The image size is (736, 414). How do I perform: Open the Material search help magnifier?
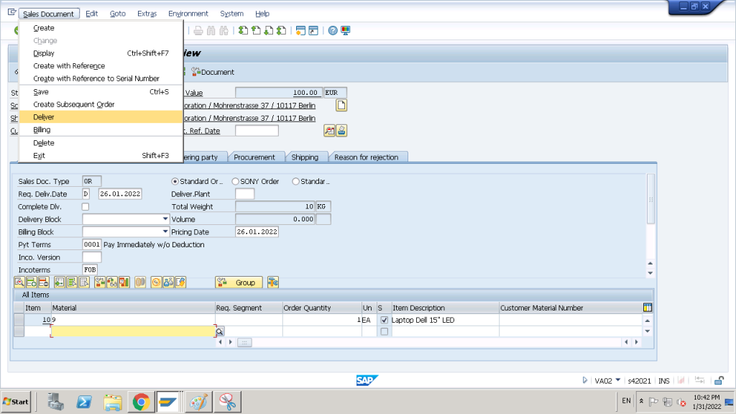(x=219, y=331)
